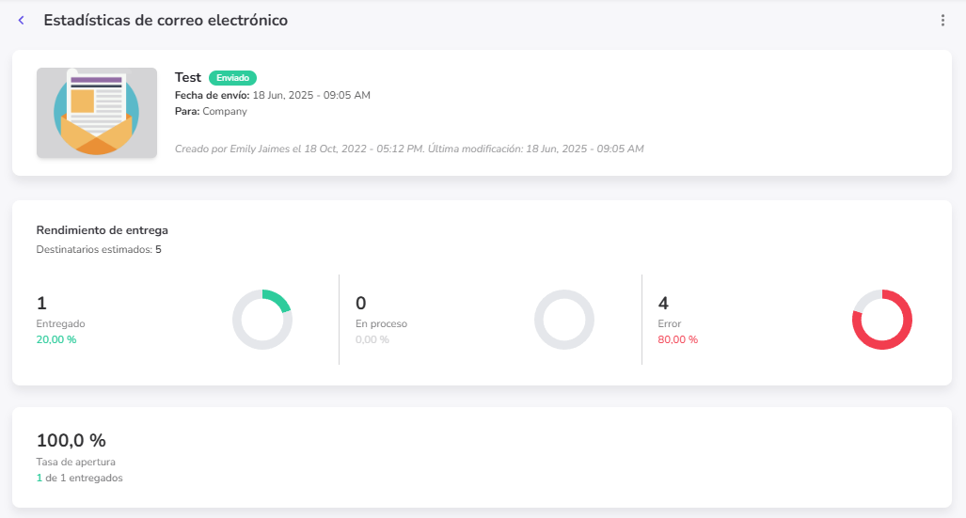Click the '1 de 1 entregados' link

coord(79,478)
